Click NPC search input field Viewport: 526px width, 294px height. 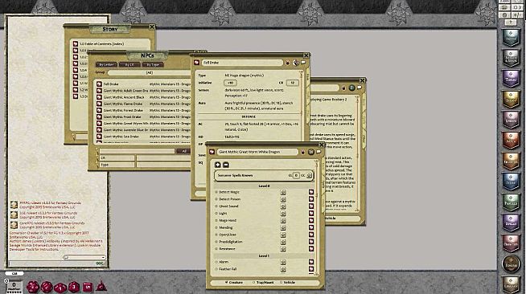pos(138,151)
